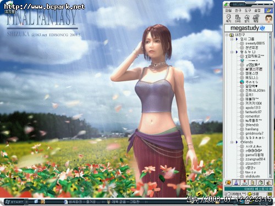Image resolution: width=275 pixels, height=206 pixels.
Task: Open the 파일 menu
Action: pyautogui.click(x=228, y=10)
